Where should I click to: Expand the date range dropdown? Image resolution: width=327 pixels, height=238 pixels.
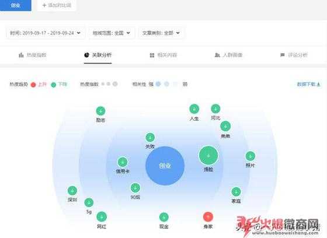point(46,33)
